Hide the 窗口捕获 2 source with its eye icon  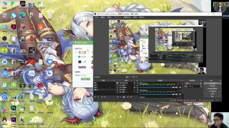coord(135,85)
